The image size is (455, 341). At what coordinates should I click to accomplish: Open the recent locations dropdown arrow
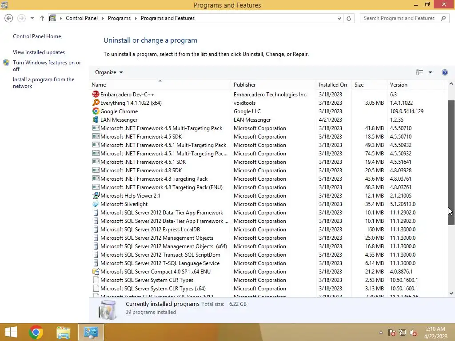click(x=32, y=18)
